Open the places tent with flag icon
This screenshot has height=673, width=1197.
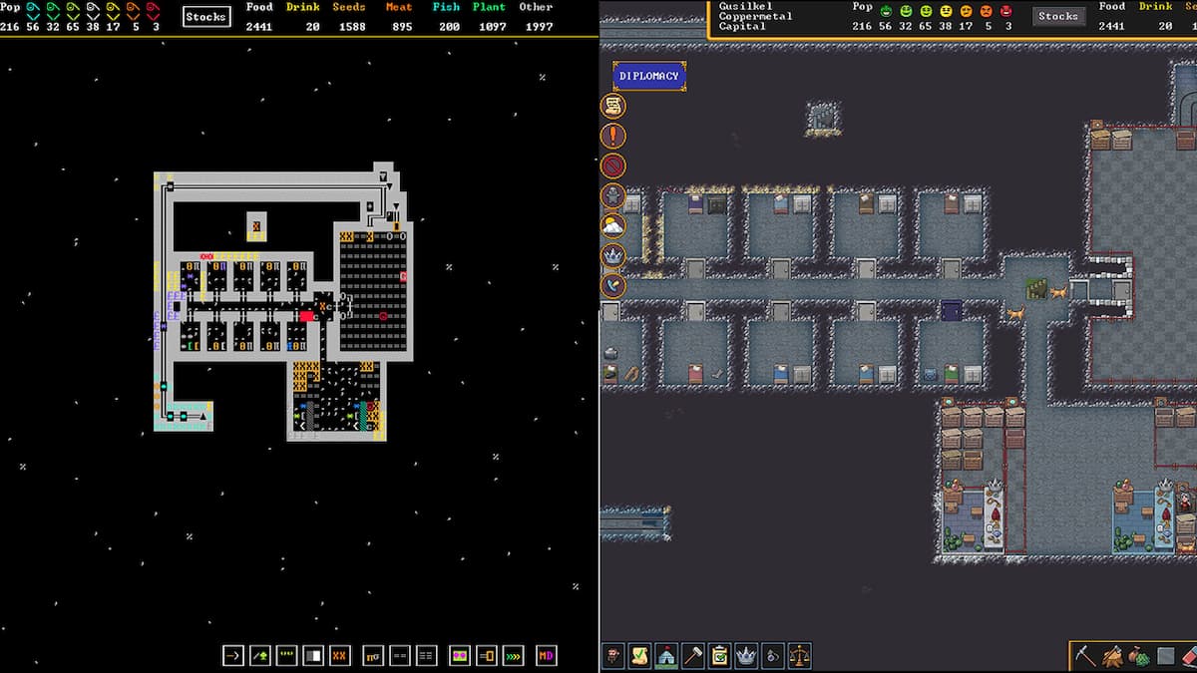[x=666, y=656]
